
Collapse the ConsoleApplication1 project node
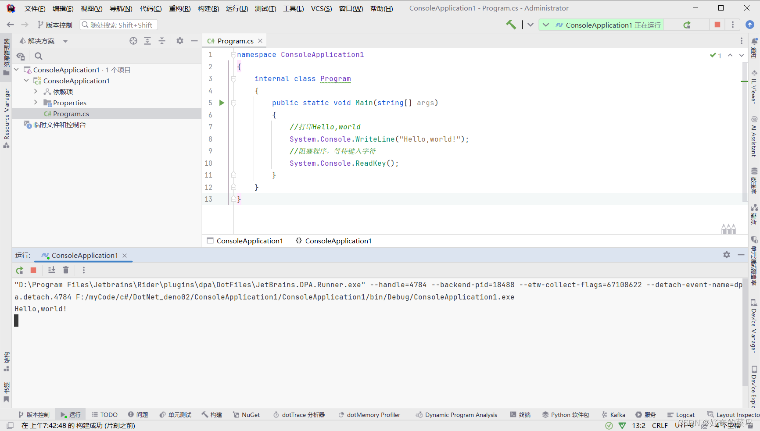[x=26, y=81]
